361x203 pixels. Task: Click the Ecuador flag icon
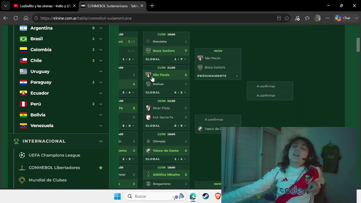23,93
